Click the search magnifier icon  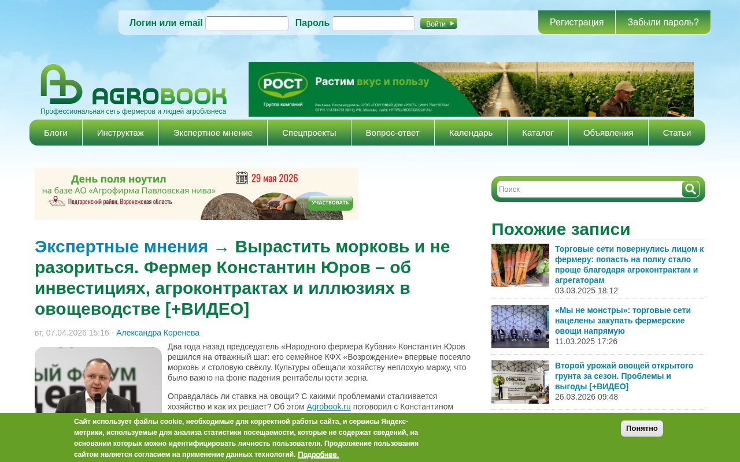click(690, 189)
